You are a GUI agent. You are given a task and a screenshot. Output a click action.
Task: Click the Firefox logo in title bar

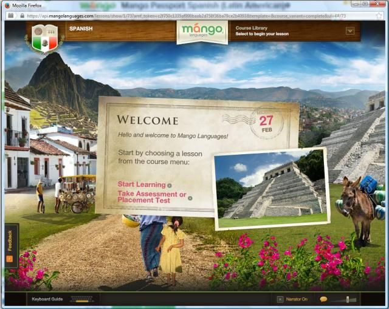point(7,5)
